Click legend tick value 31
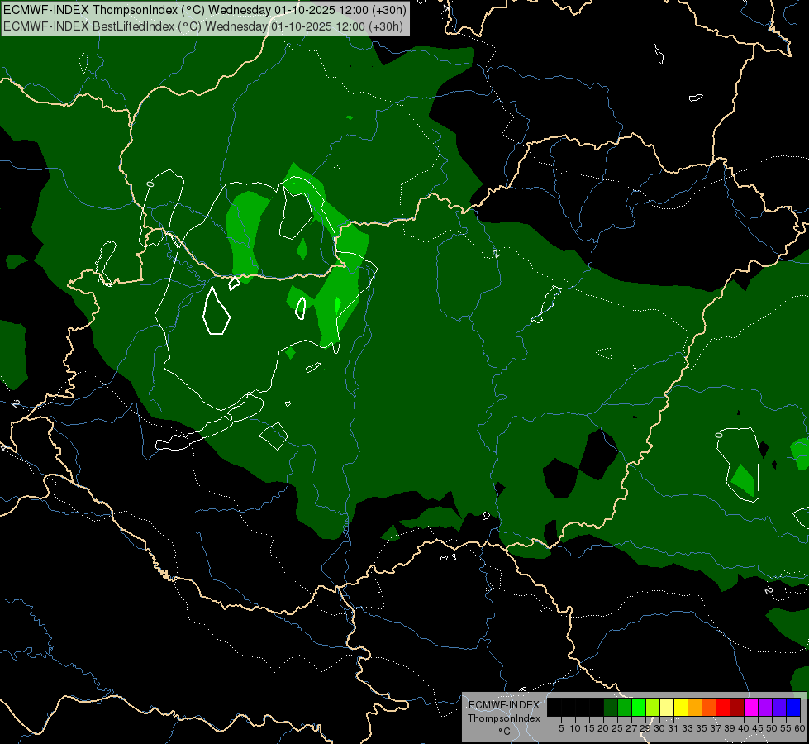 [x=673, y=728]
